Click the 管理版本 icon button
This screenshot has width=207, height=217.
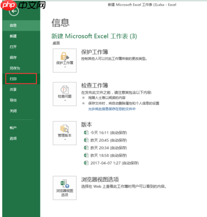tap(65, 133)
